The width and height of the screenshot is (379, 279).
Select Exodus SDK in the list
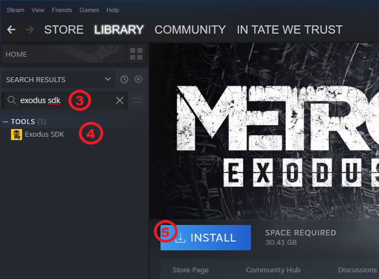(45, 135)
